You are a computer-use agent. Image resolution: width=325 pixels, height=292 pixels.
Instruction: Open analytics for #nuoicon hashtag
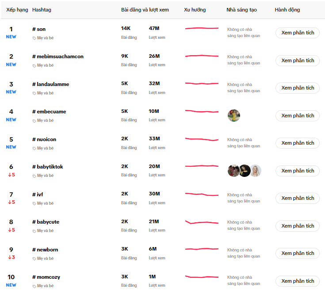pos(297,143)
